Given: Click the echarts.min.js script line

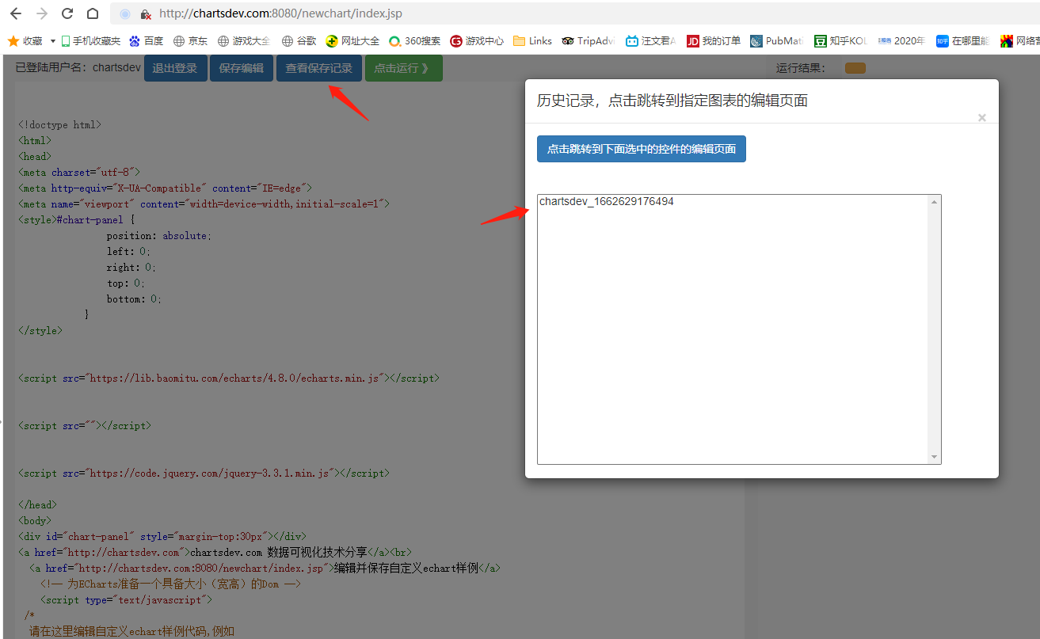Looking at the screenshot, I should [229, 378].
